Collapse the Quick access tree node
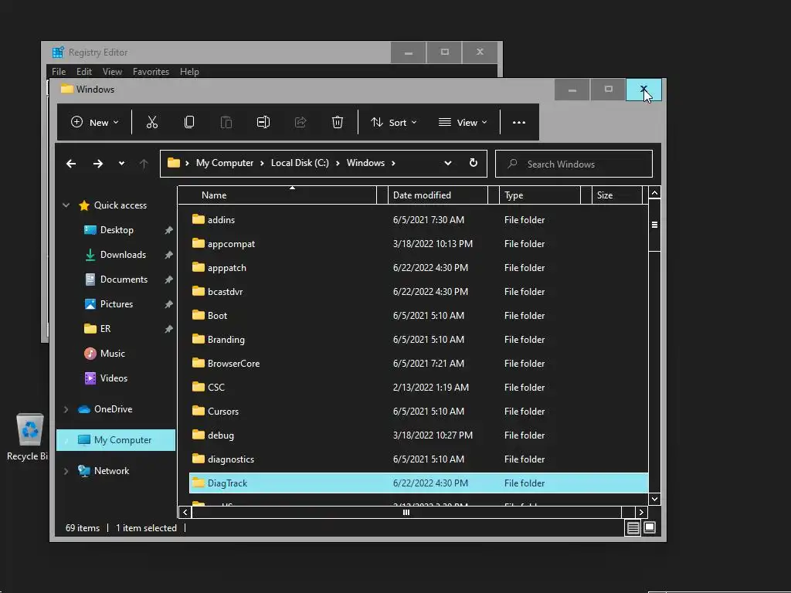 point(66,205)
